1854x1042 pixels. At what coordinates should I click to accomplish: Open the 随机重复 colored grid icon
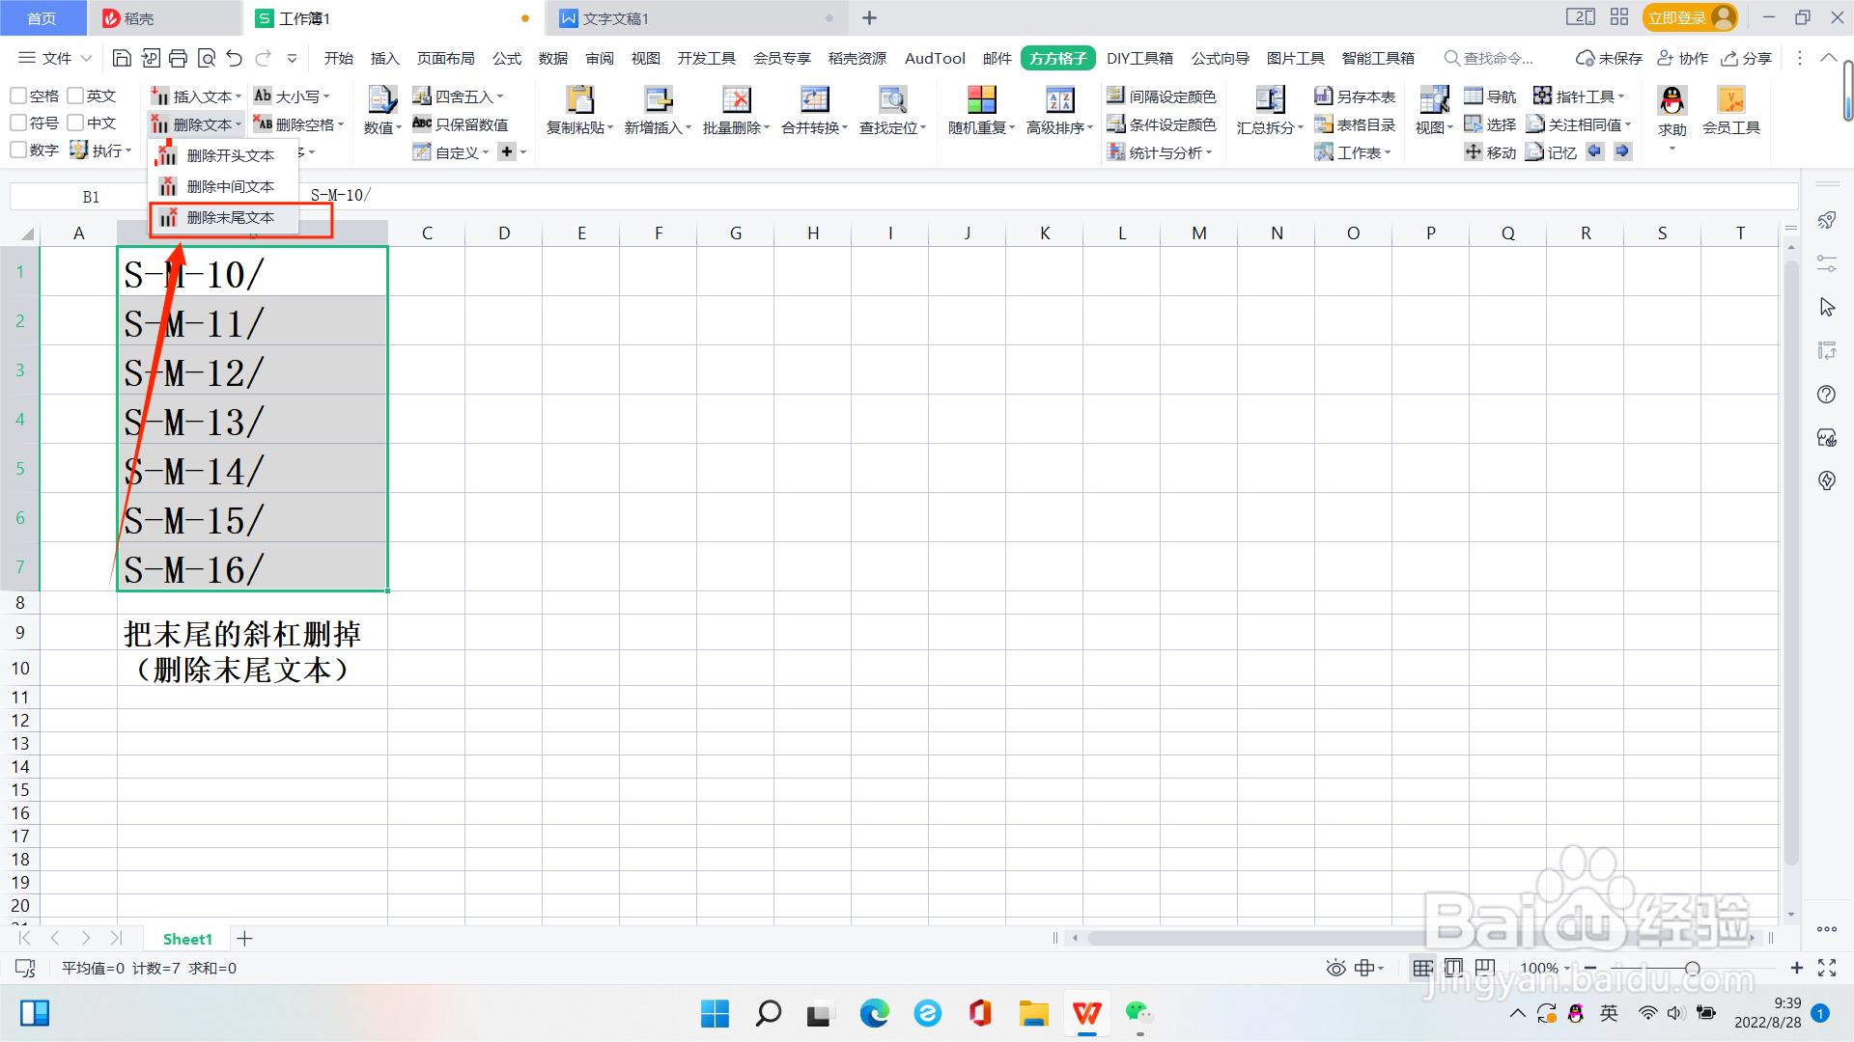[x=981, y=100]
